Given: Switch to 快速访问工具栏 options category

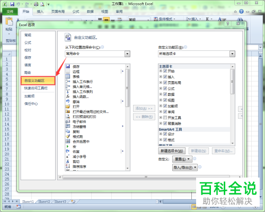Looking at the screenshot, I should (36, 88).
